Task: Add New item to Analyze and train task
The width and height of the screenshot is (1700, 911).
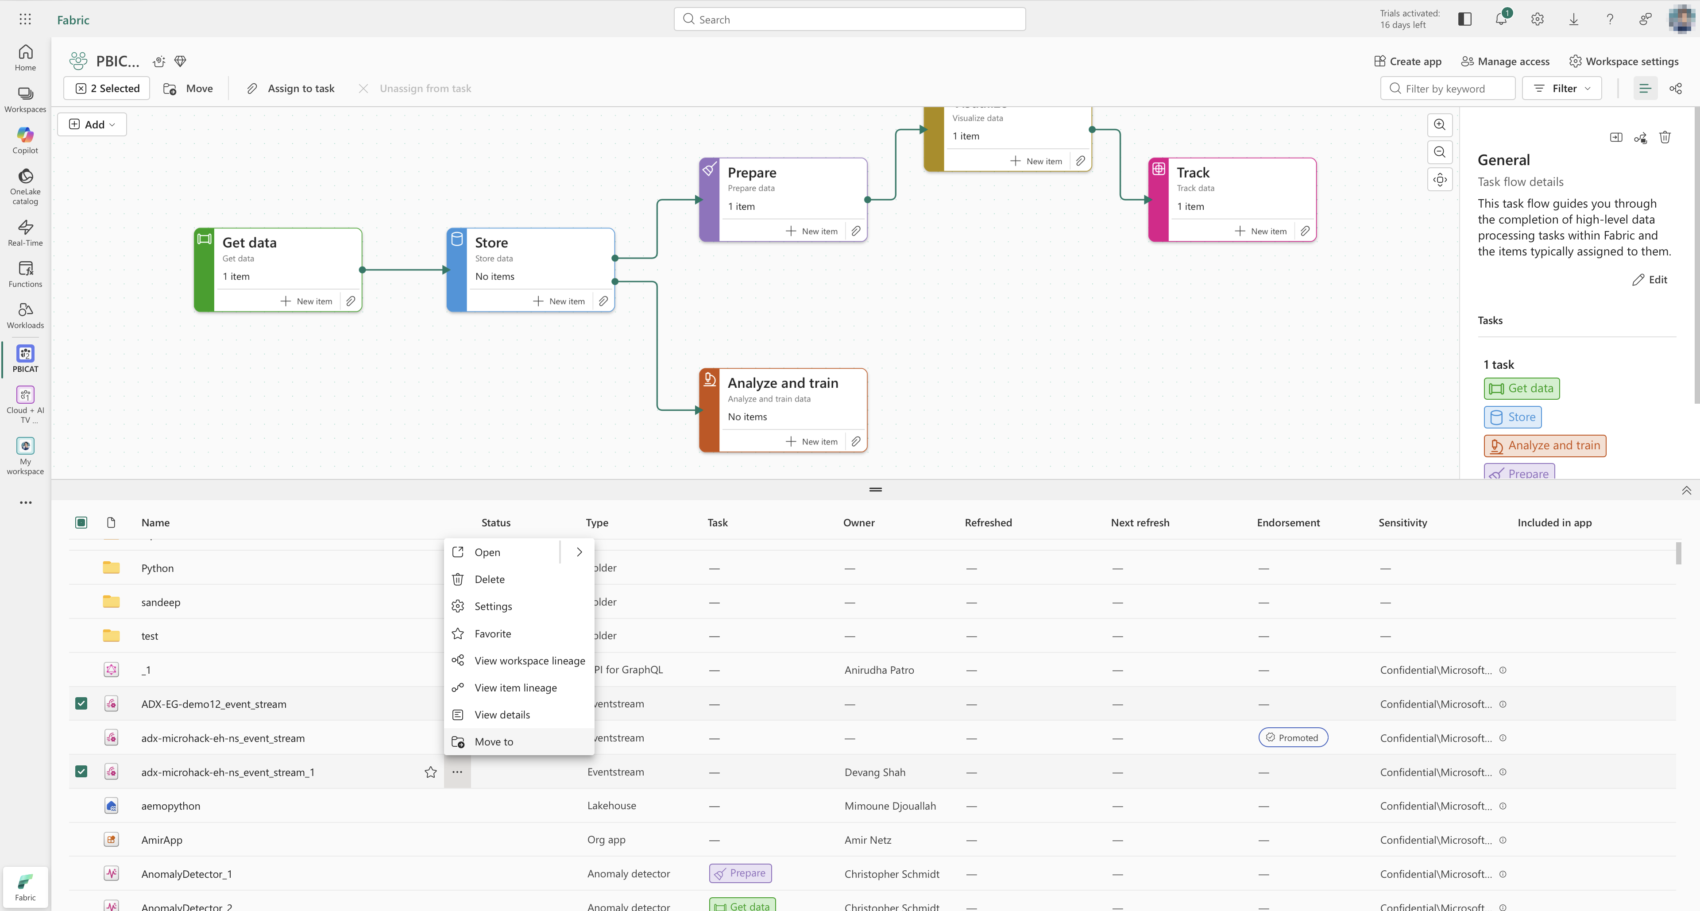Action: click(811, 441)
